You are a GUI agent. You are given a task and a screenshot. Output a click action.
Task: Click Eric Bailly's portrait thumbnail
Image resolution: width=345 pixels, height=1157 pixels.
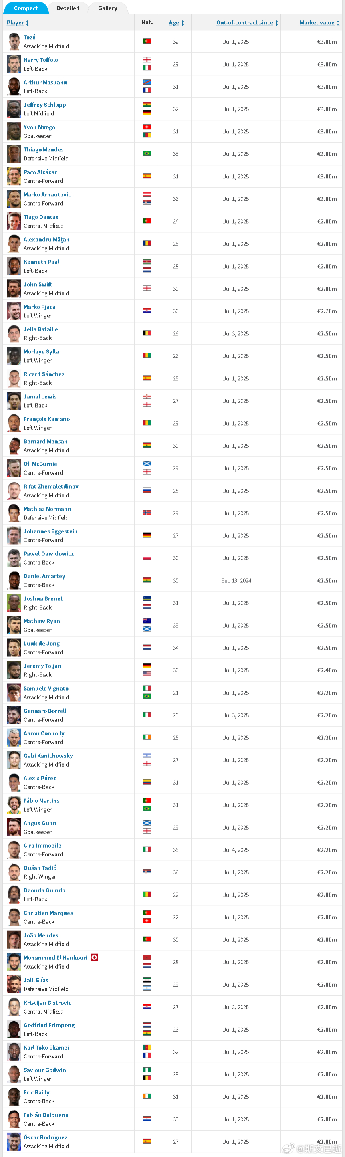tap(14, 1096)
